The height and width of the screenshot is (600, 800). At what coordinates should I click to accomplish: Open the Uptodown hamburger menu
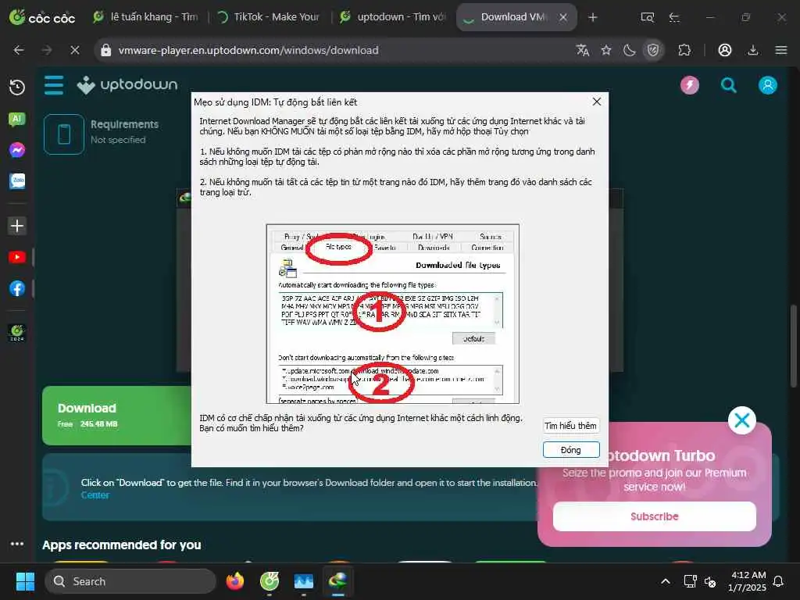54,85
